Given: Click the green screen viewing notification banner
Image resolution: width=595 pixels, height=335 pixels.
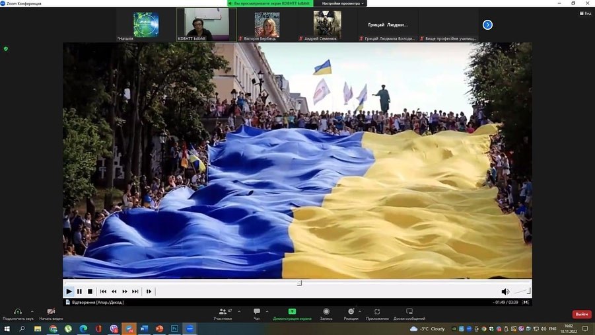Looking at the screenshot, I should (x=271, y=3).
